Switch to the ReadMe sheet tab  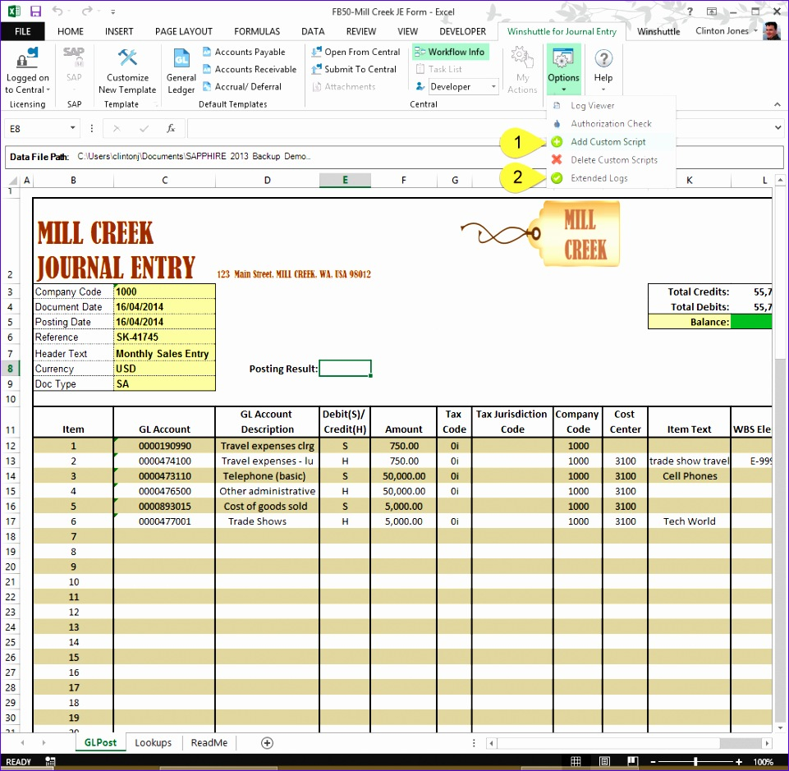click(209, 743)
